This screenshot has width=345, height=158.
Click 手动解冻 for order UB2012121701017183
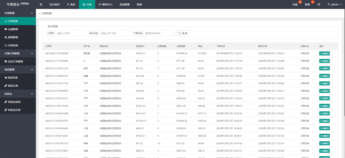point(325,83)
